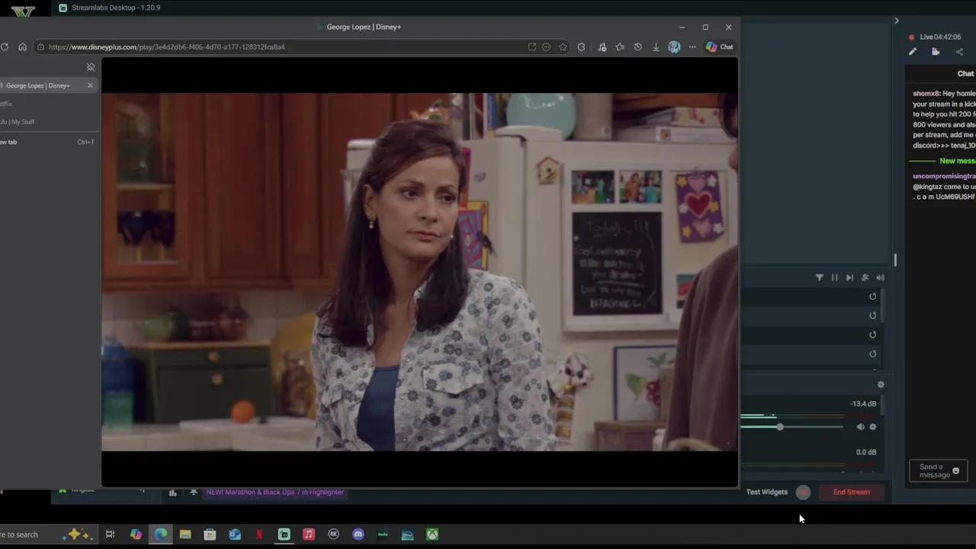This screenshot has height=549, width=976.
Task: Click the Test Widgets button
Action: (767, 492)
